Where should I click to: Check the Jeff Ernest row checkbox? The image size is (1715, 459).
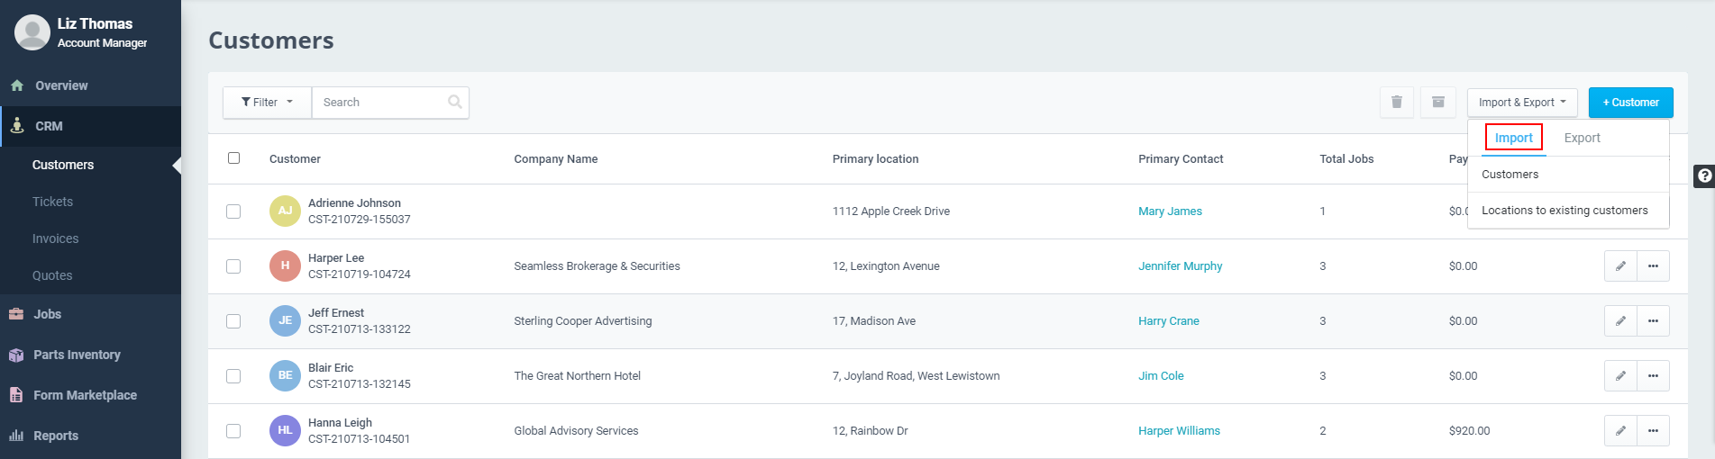coord(233,321)
